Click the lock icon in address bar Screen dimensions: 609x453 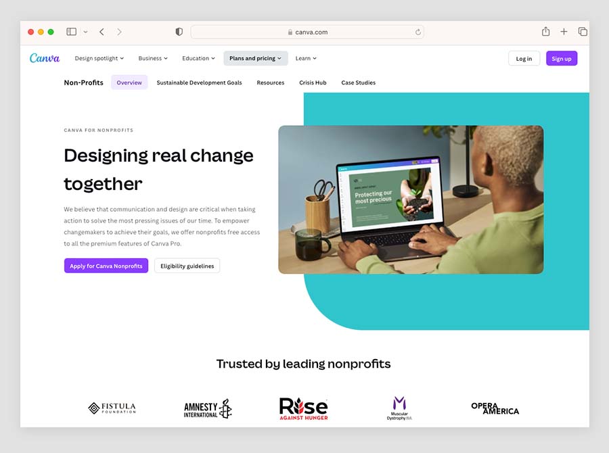point(290,32)
